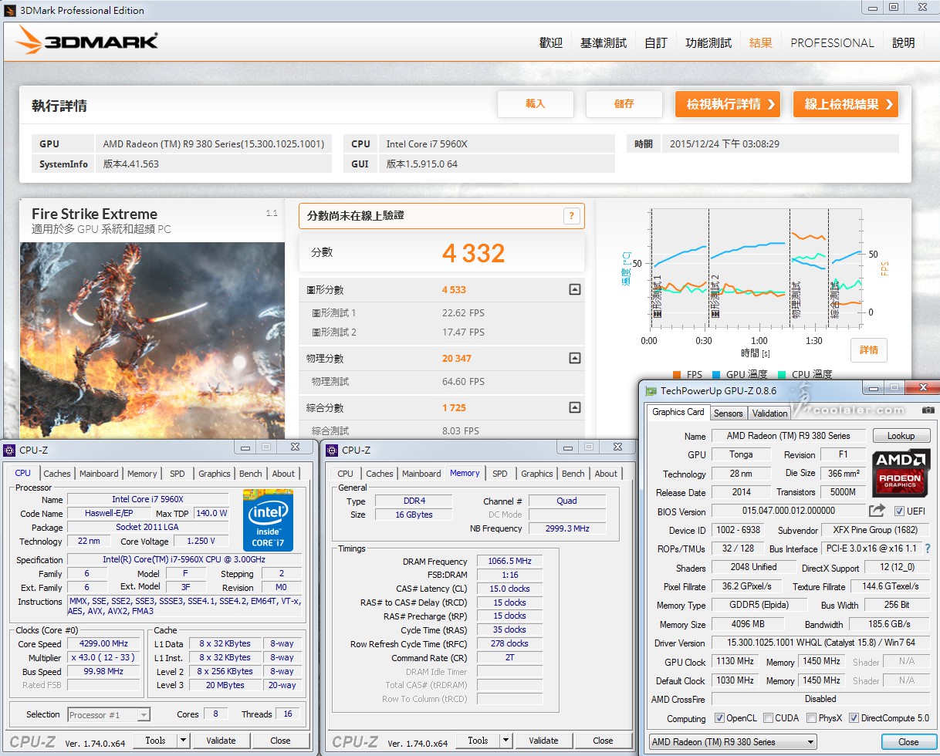
Task: Click the blue GPU 溫度 legend swatch
Action: [717, 375]
